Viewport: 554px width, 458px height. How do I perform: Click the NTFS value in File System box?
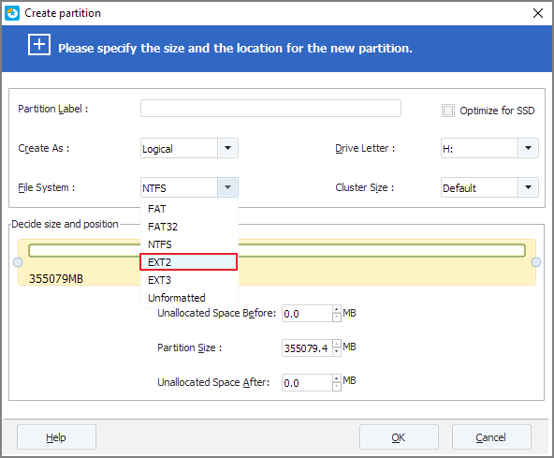tap(154, 188)
